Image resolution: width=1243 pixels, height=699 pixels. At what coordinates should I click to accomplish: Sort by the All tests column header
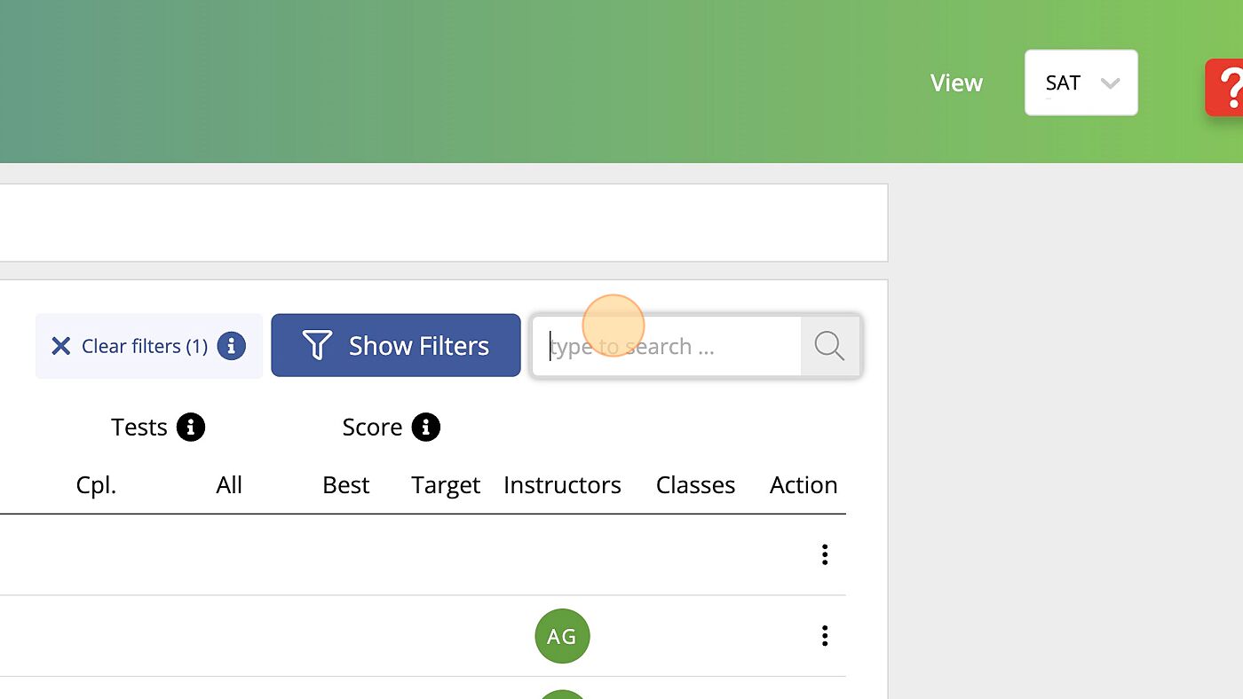coord(229,485)
